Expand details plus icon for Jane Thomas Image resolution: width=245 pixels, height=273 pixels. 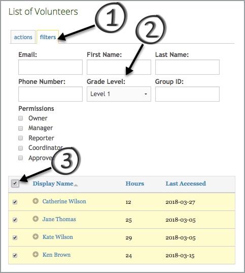(x=36, y=219)
